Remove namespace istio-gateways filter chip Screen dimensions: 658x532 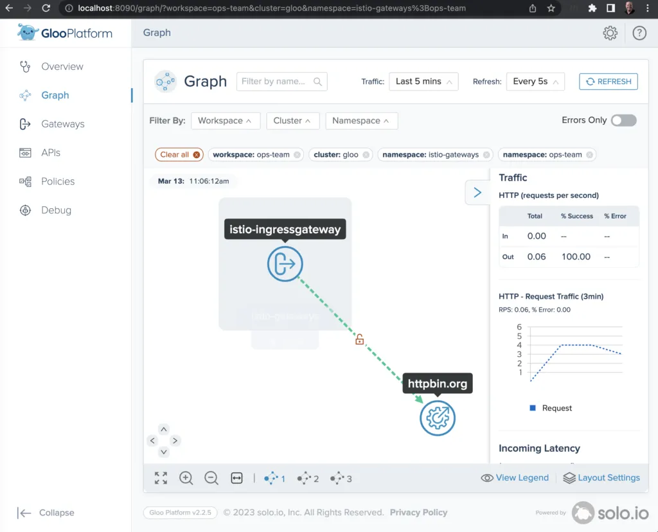coord(486,155)
